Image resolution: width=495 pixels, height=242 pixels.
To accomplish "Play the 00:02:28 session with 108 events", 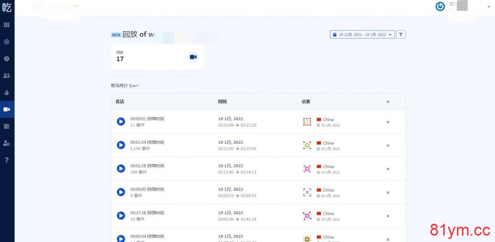I will (x=121, y=168).
